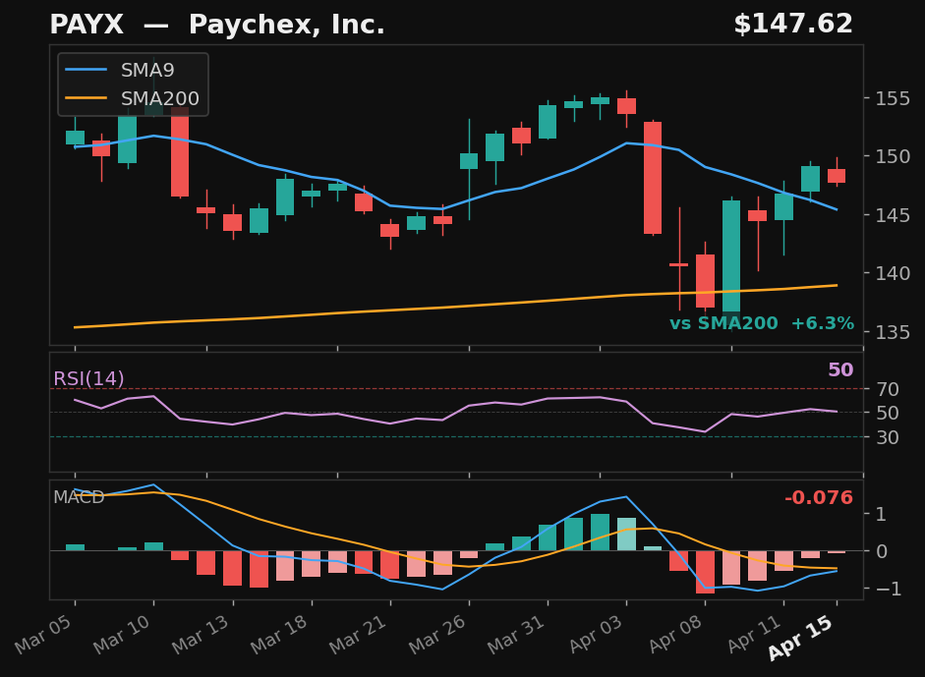Click the $147.62 current price label

click(793, 25)
